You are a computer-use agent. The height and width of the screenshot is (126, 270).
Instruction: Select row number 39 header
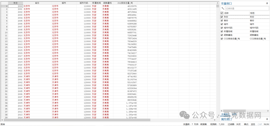[4, 118]
